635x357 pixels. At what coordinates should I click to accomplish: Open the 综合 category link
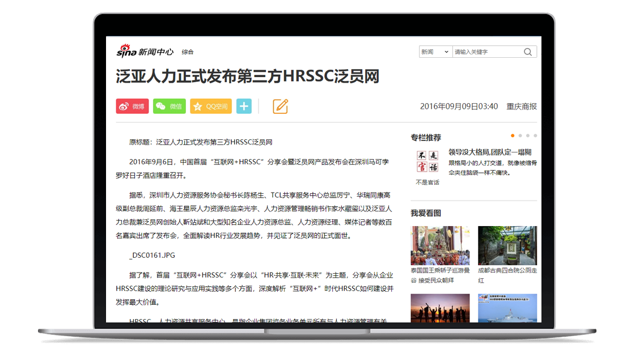point(188,52)
